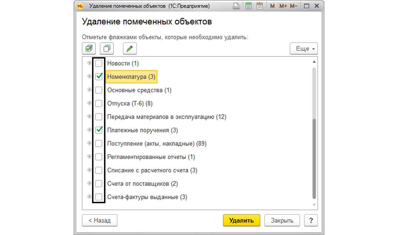
Task: Select Передача материалов в эксплуатацию (12) row
Action: coord(166,117)
